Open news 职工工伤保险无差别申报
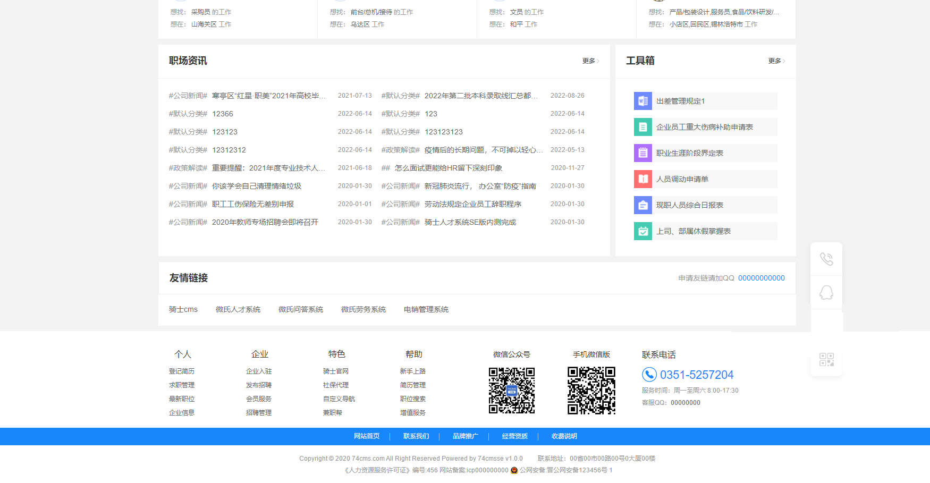The width and height of the screenshot is (930, 483). coord(253,204)
